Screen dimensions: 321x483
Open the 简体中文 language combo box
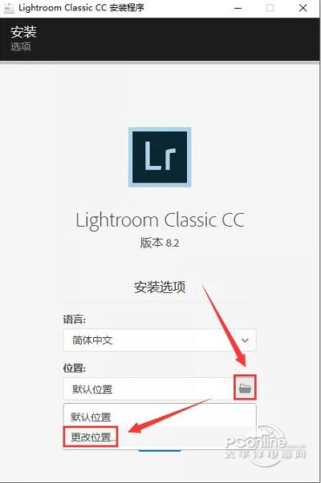coord(160,340)
